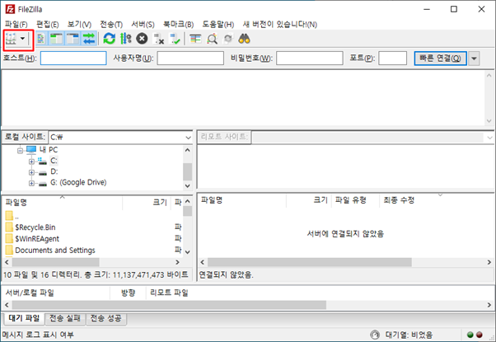Sort remote files by 파일 유형 column
The image size is (496, 342).
tap(355, 200)
